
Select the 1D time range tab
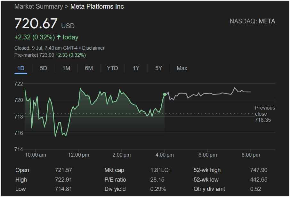coord(21,68)
